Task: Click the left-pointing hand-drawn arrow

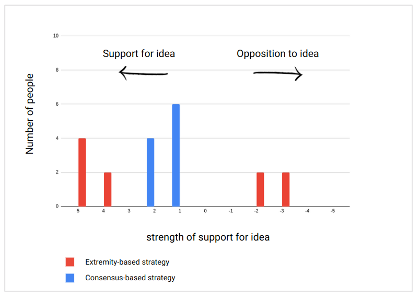Action: click(143, 73)
